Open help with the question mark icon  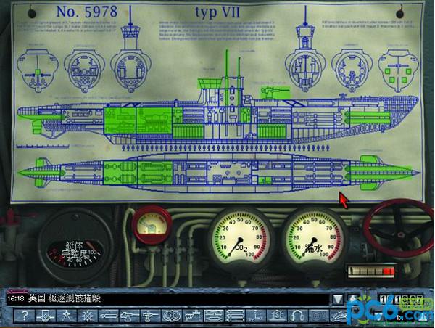click(x=25, y=316)
